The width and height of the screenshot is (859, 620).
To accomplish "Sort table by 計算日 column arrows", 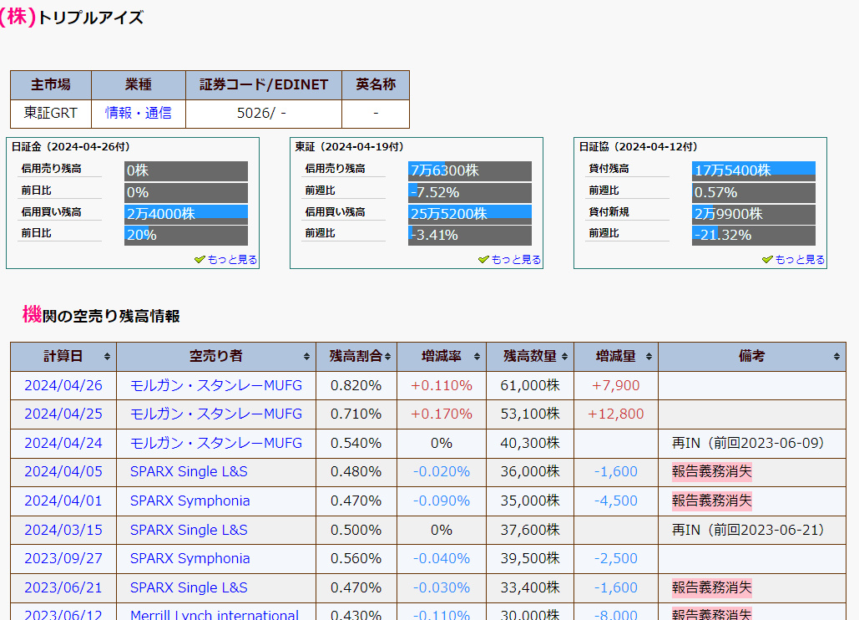I will pos(107,357).
